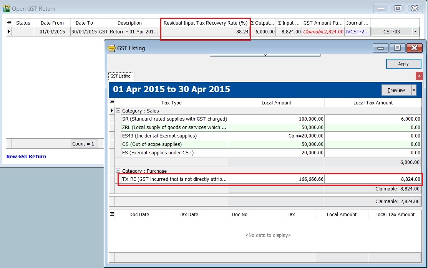Image resolution: width=428 pixels, height=268 pixels.
Task: Open the JVGST journal link
Action: 357,32
